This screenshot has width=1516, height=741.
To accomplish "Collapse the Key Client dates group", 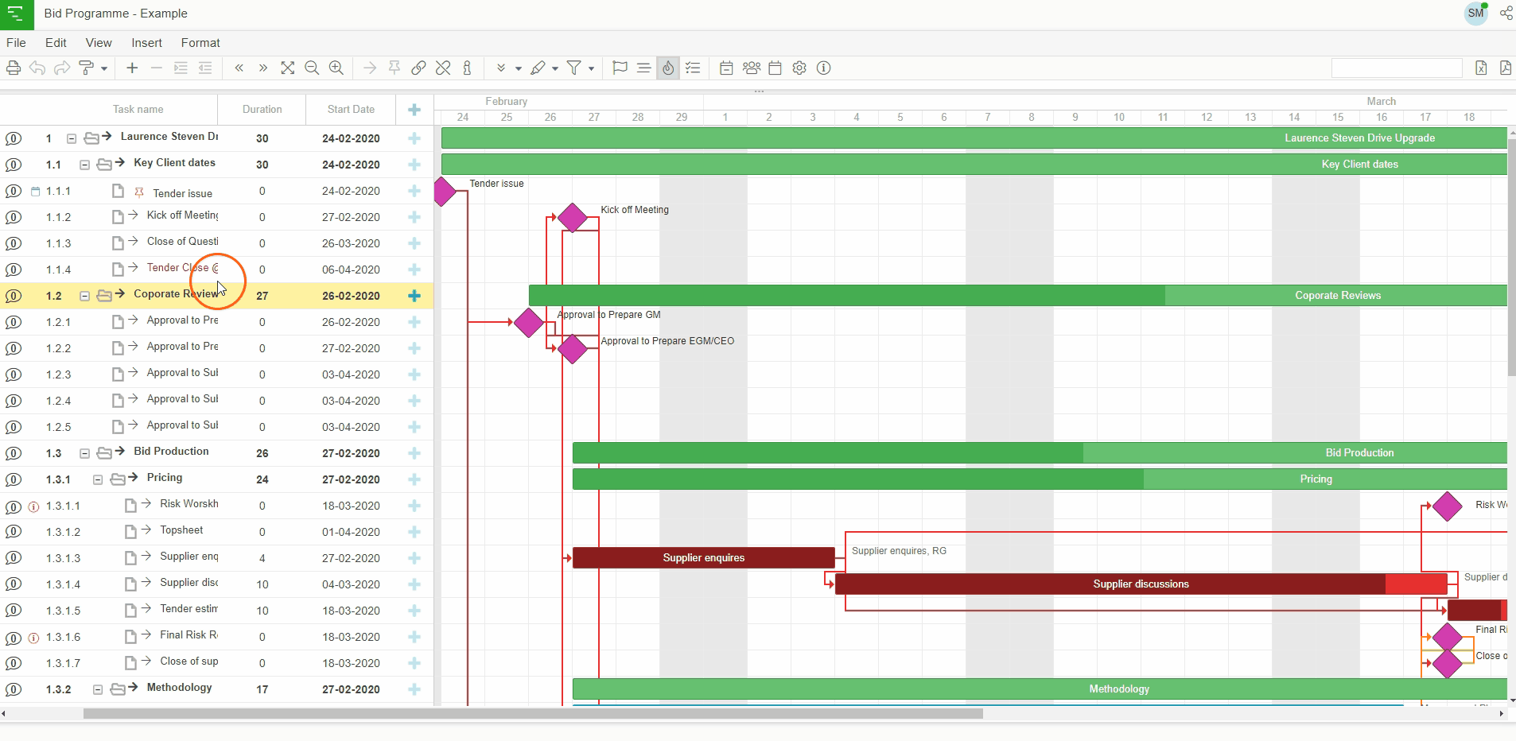I will pyautogui.click(x=84, y=165).
